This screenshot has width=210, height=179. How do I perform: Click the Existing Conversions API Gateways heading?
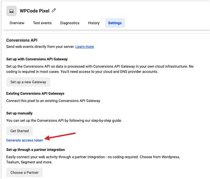point(35,93)
